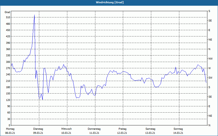Screen dimensions: 218x136
Task: Click the 270 y-axis tick value
Action: [x=8, y=68]
